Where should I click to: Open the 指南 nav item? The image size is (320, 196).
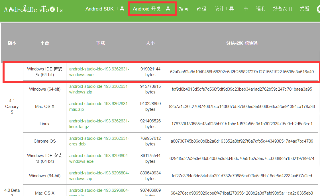[x=184, y=9]
